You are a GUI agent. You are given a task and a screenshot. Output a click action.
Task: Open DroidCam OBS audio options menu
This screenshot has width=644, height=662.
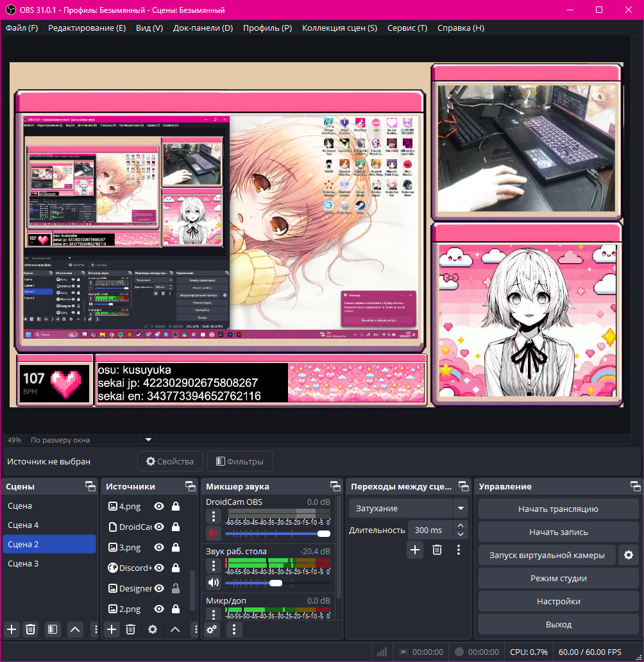point(214,516)
